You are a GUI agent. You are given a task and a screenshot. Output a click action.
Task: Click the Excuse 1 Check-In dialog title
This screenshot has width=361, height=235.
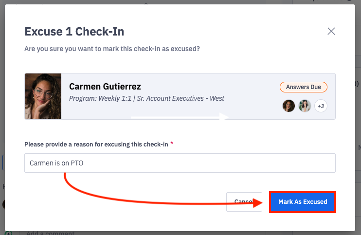[74, 32]
